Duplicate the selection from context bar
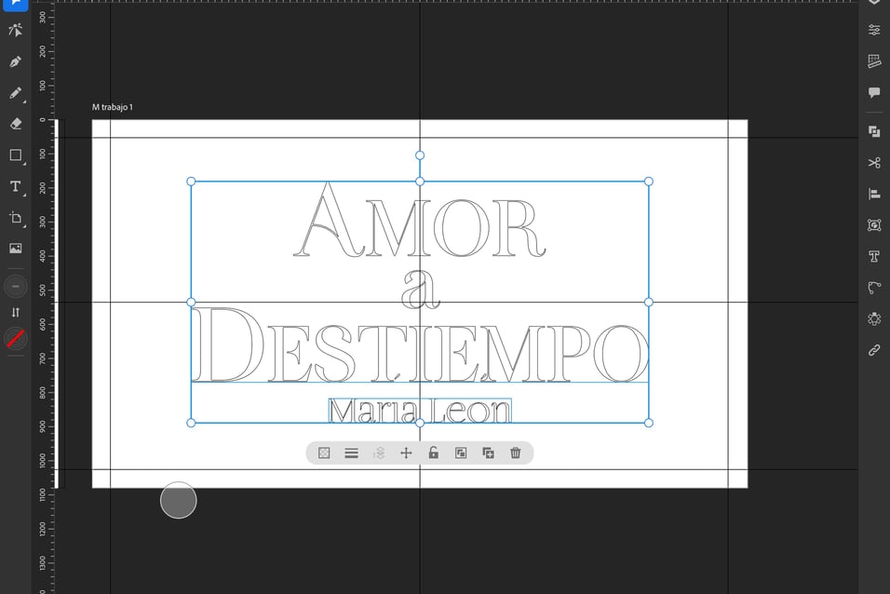Image resolution: width=890 pixels, height=594 pixels. 488,453
